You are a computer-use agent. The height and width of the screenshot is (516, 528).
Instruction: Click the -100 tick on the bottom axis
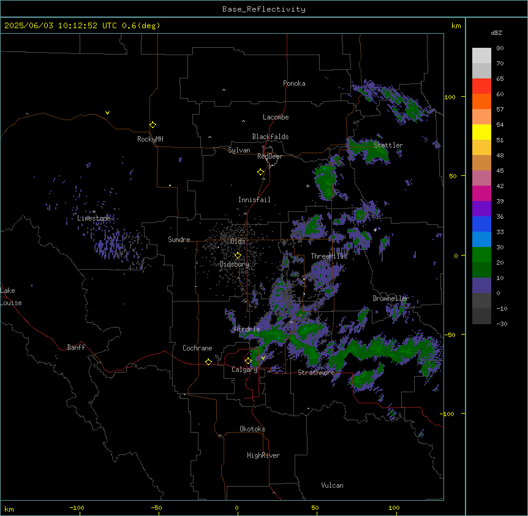coord(77,507)
